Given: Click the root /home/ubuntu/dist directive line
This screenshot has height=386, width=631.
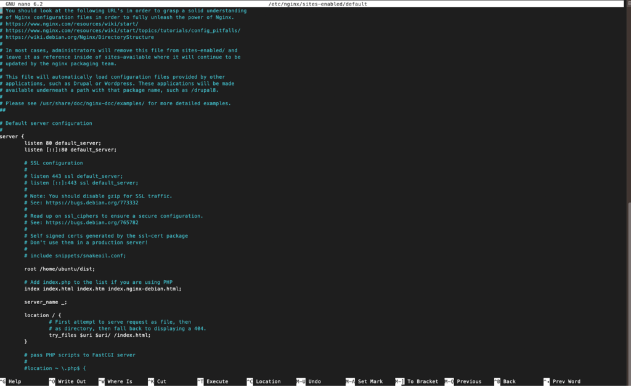Looking at the screenshot, I should click(59, 268).
